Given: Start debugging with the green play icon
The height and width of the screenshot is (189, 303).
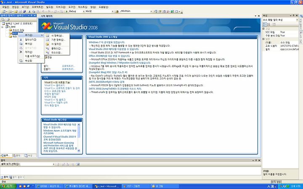Looking at the screenshot, I should click(66, 12).
